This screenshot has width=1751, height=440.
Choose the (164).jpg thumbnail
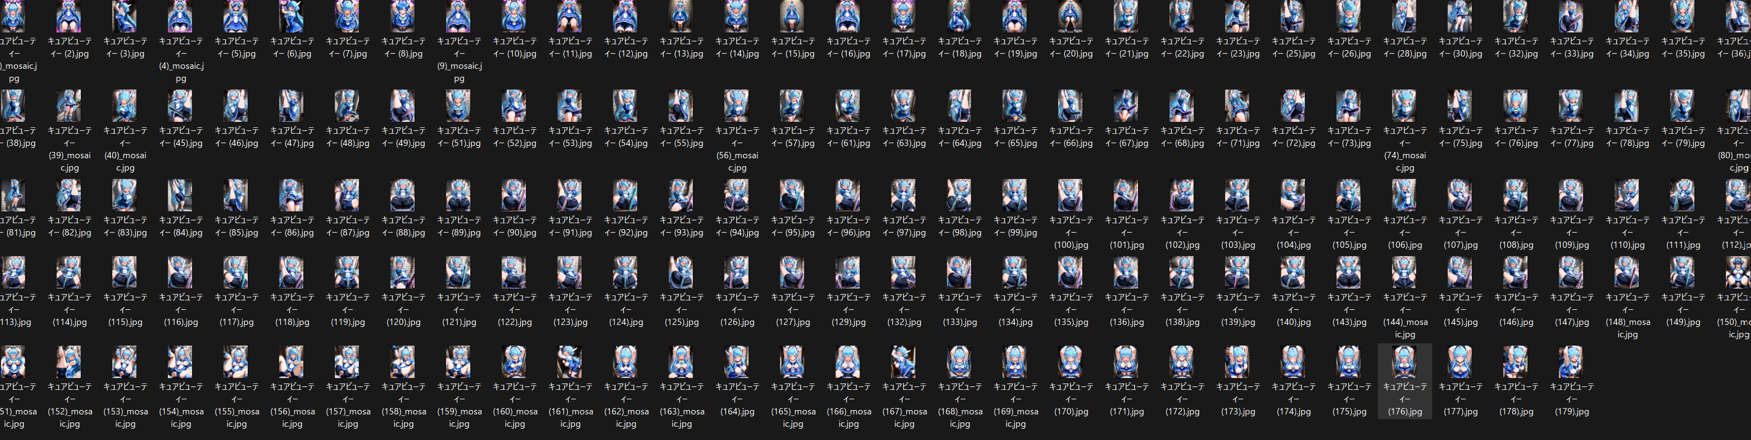(x=737, y=362)
